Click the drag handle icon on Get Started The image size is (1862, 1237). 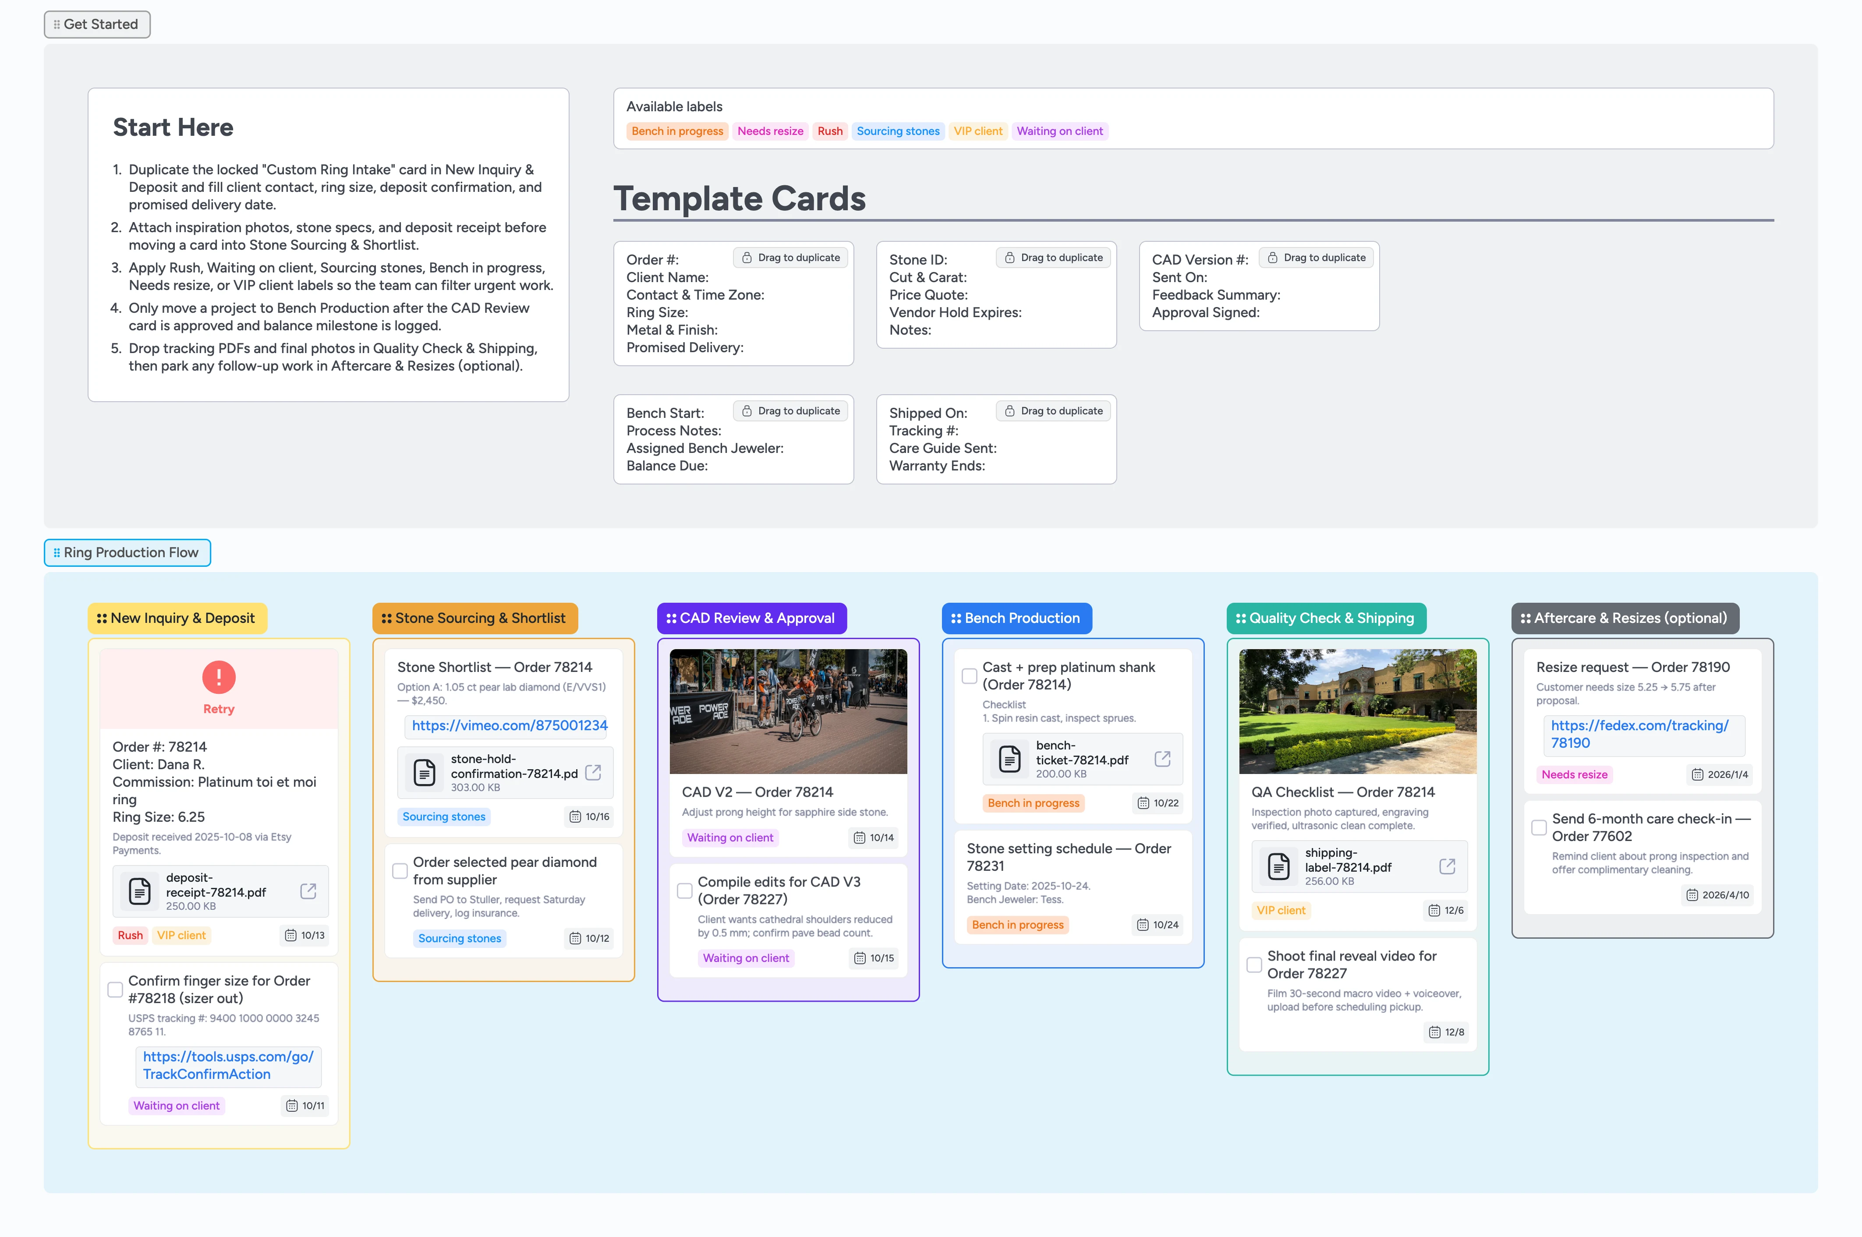pyautogui.click(x=56, y=24)
